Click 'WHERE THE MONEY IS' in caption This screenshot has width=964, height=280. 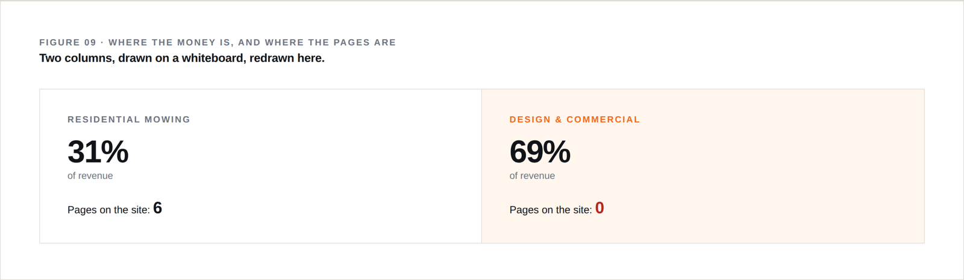click(x=170, y=42)
